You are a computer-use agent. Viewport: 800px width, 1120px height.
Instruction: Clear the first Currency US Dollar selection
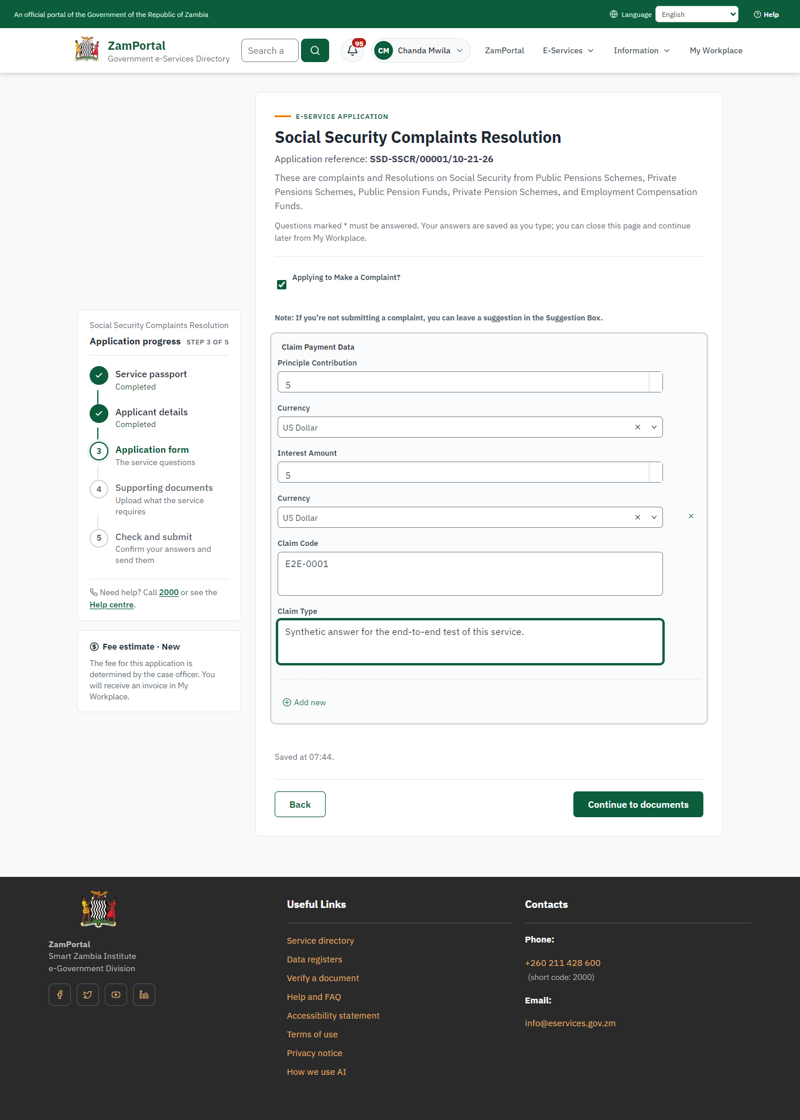pos(638,427)
